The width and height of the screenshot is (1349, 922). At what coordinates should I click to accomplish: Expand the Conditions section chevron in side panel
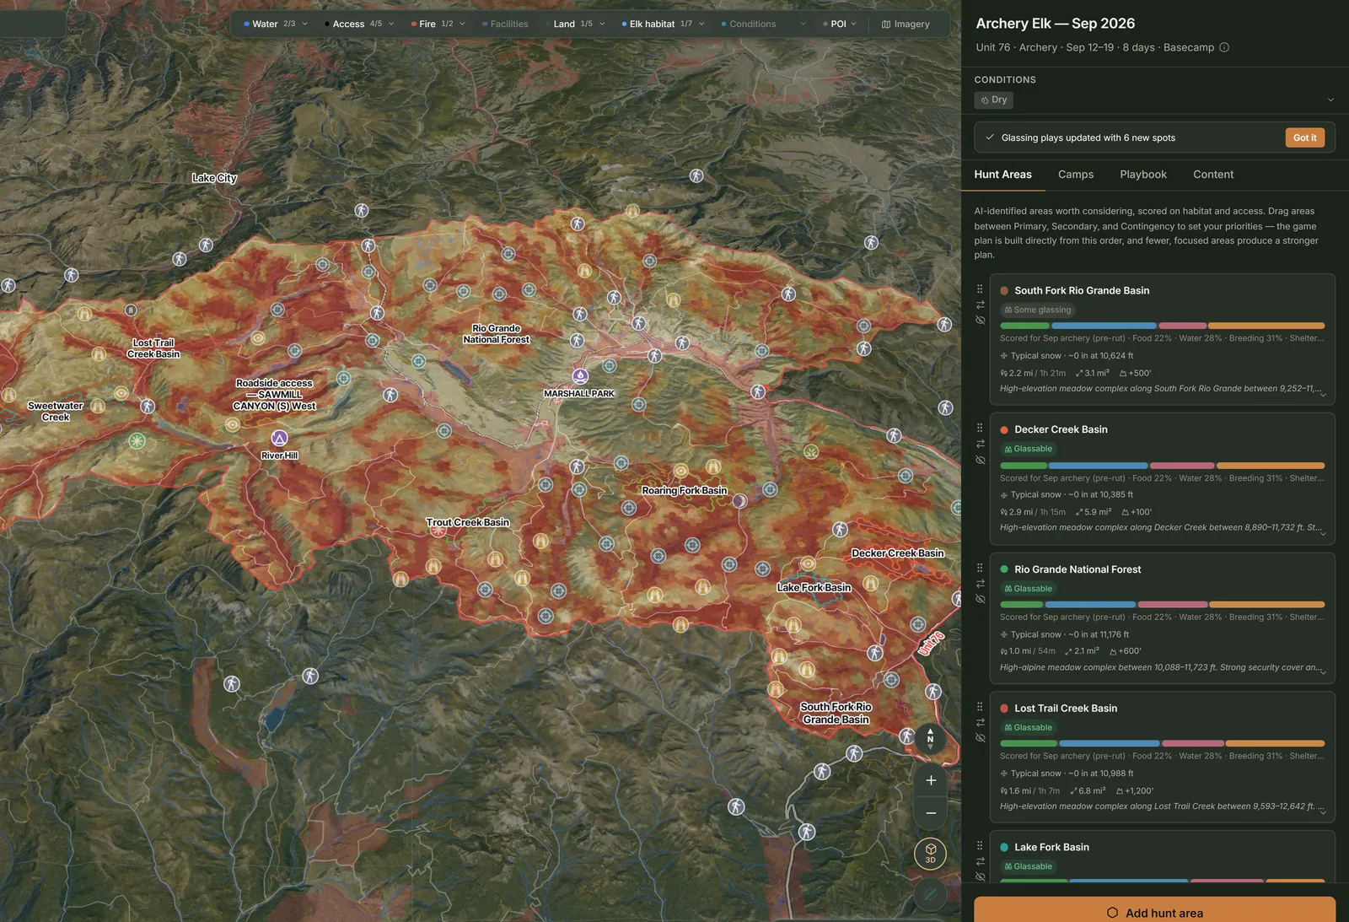(x=1330, y=100)
